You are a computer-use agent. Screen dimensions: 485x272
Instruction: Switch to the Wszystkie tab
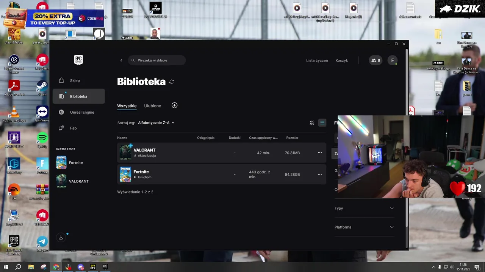[127, 106]
